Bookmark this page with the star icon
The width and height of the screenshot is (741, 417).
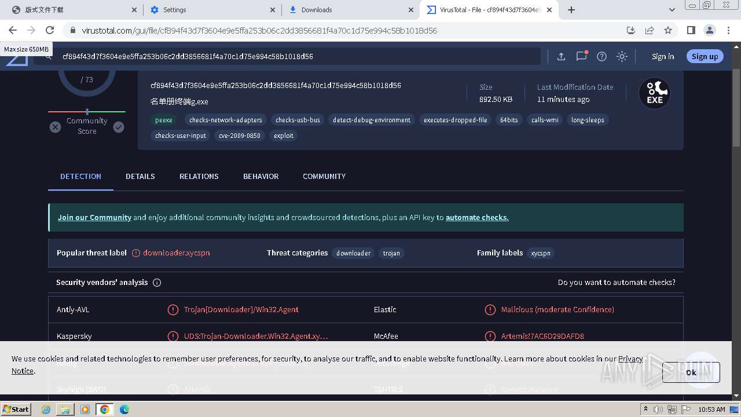[668, 30]
